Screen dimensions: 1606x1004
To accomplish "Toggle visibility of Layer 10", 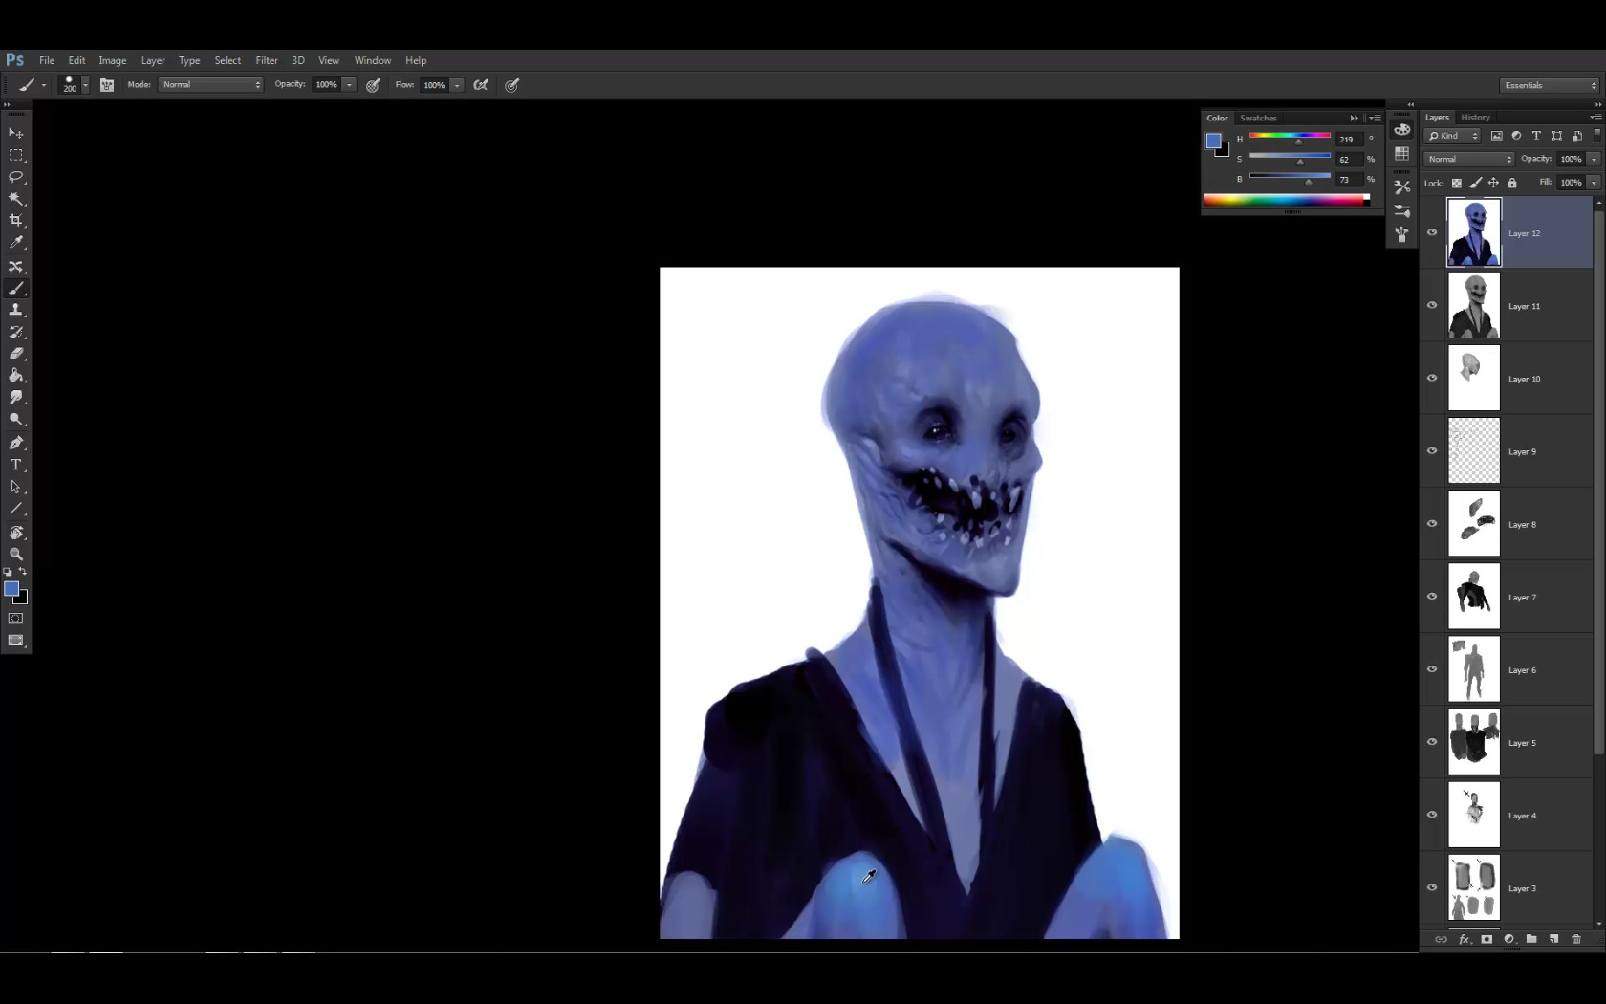I will [x=1432, y=378].
